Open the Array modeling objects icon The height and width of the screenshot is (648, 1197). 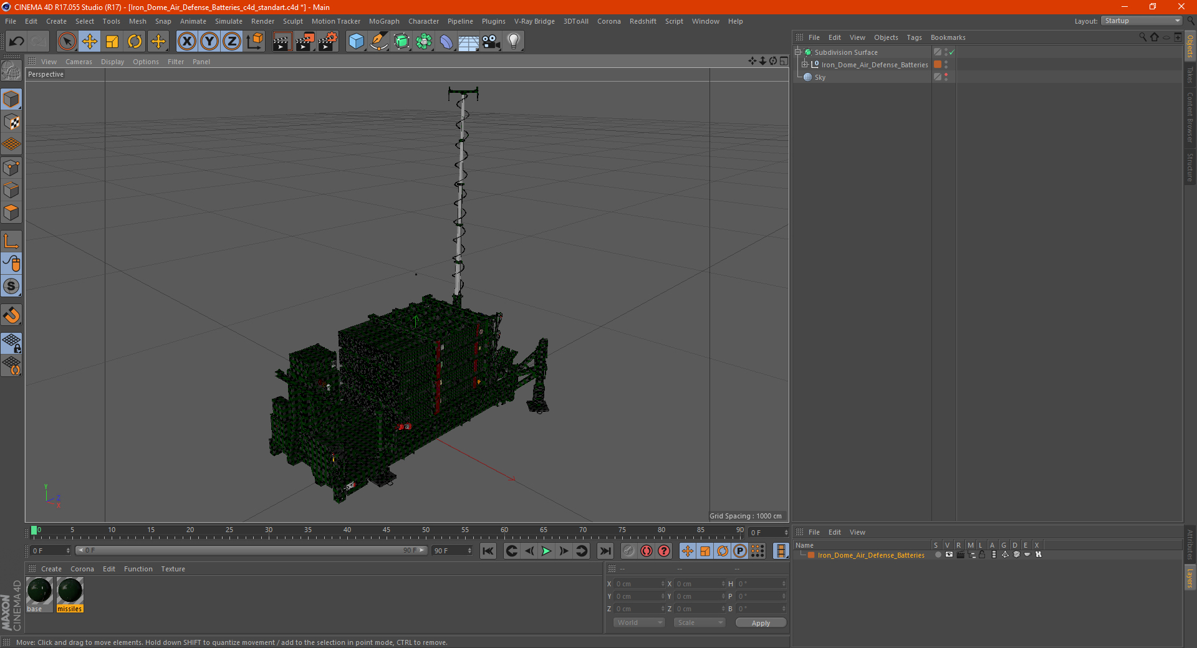424,42
